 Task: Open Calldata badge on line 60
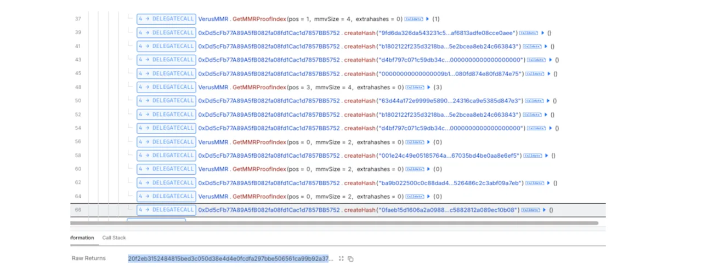click(415, 169)
